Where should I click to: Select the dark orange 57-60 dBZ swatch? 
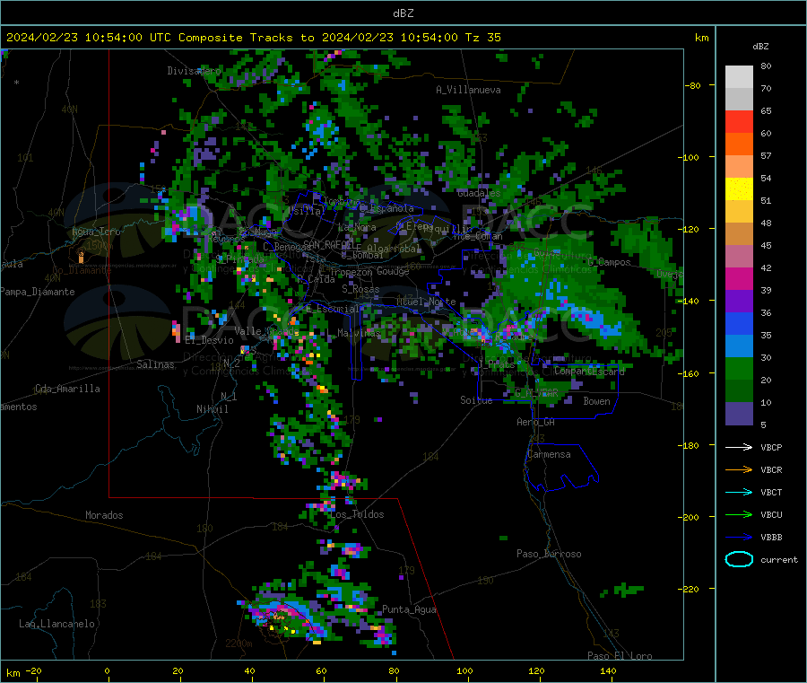(x=739, y=144)
